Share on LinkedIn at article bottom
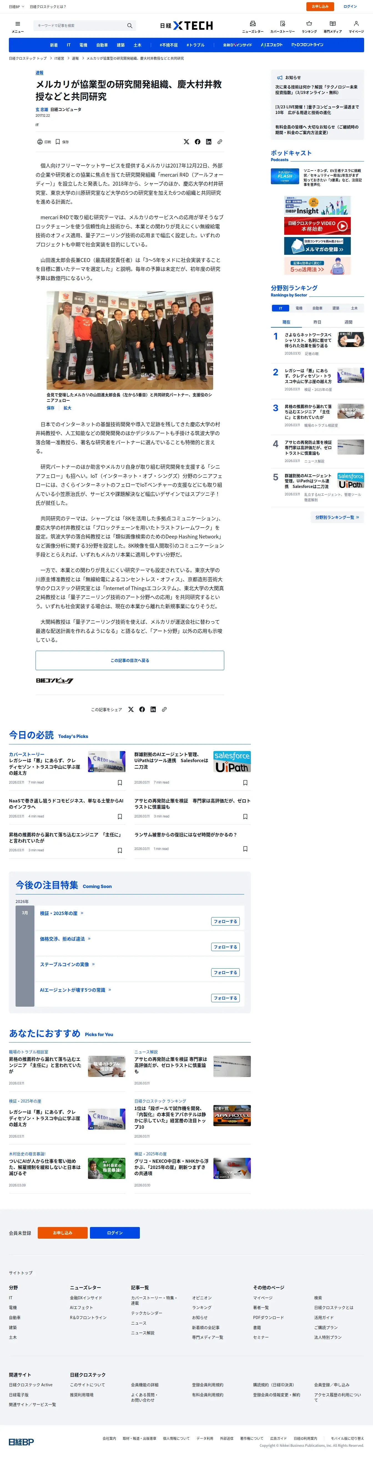Screen dimensions: 373x1459 153,709
